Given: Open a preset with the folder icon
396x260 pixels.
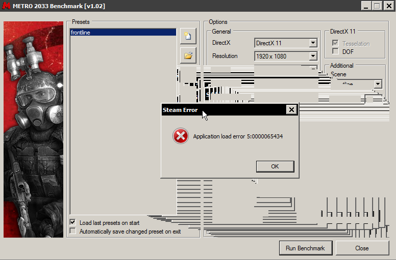Looking at the screenshot, I should [188, 55].
